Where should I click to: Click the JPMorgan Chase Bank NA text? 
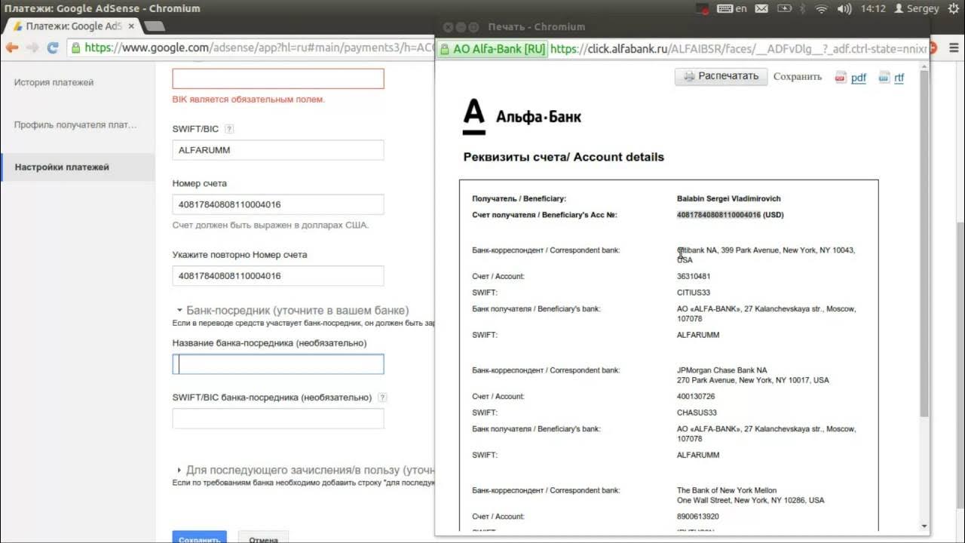[721, 370]
